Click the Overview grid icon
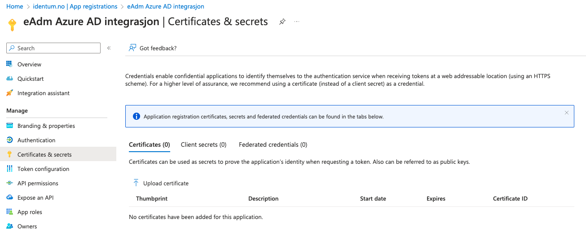Image resolution: width=586 pixels, height=232 pixels. coord(9,64)
